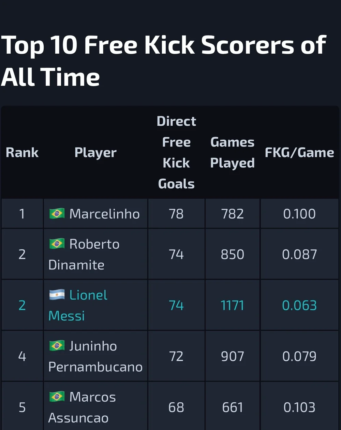The width and height of the screenshot is (341, 430).
Task: Click Marcos Assuncao's 0.103 ratio cell
Action: click(299, 407)
